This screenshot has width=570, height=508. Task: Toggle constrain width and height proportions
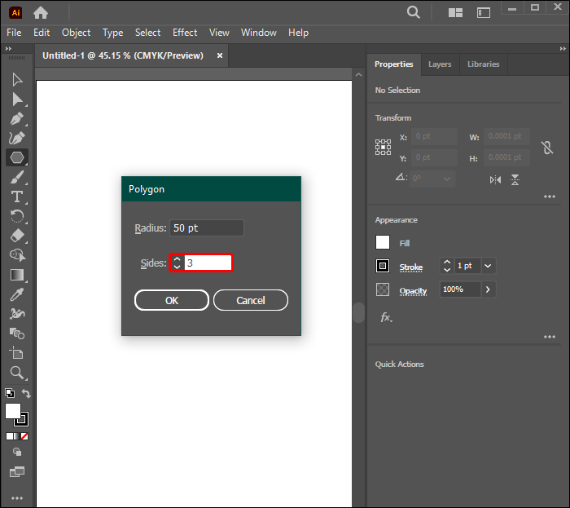pyautogui.click(x=547, y=148)
